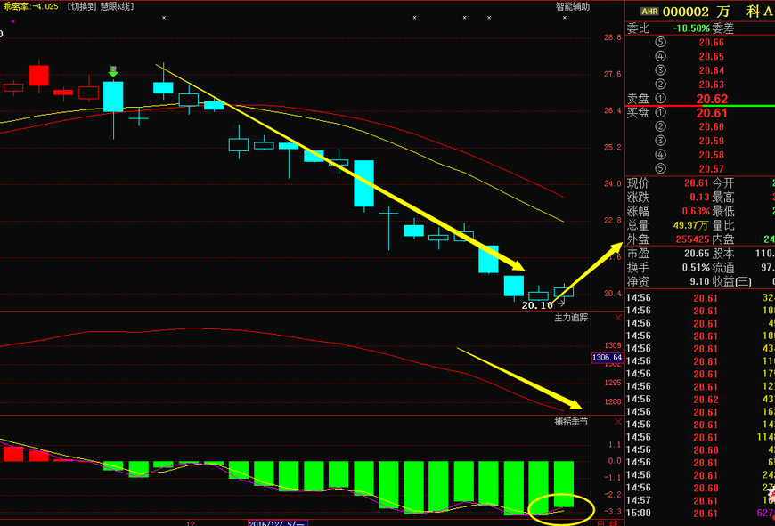Viewport: 775px width, 526px height.
Task: Select ask price 20.66
Action: click(x=711, y=43)
